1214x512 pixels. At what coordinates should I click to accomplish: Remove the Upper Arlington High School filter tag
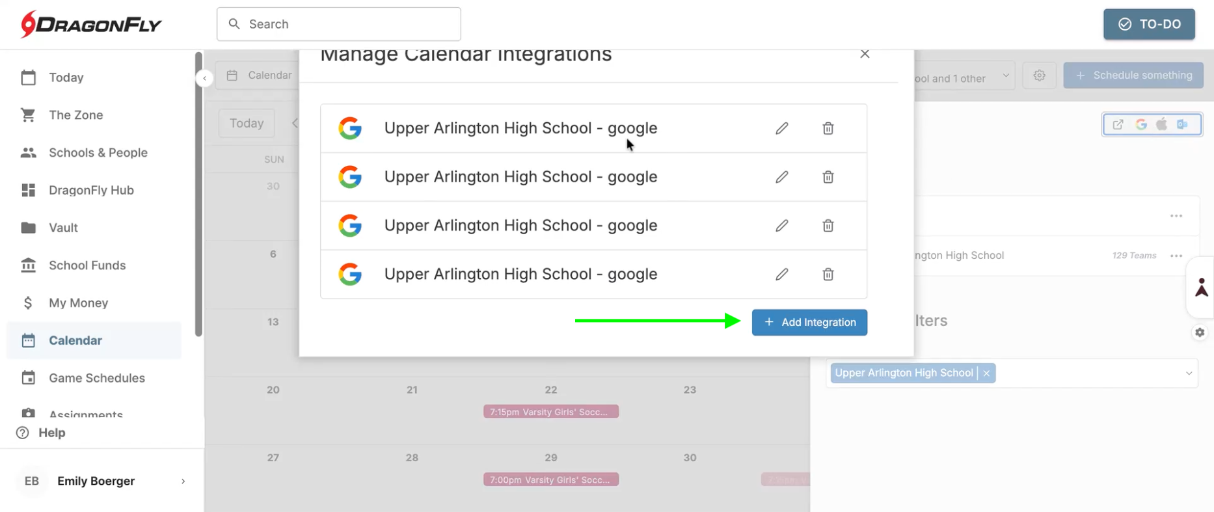point(986,373)
